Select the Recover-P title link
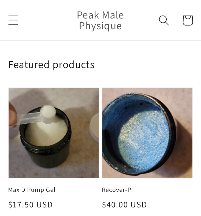This screenshot has width=201, height=216. point(117,190)
